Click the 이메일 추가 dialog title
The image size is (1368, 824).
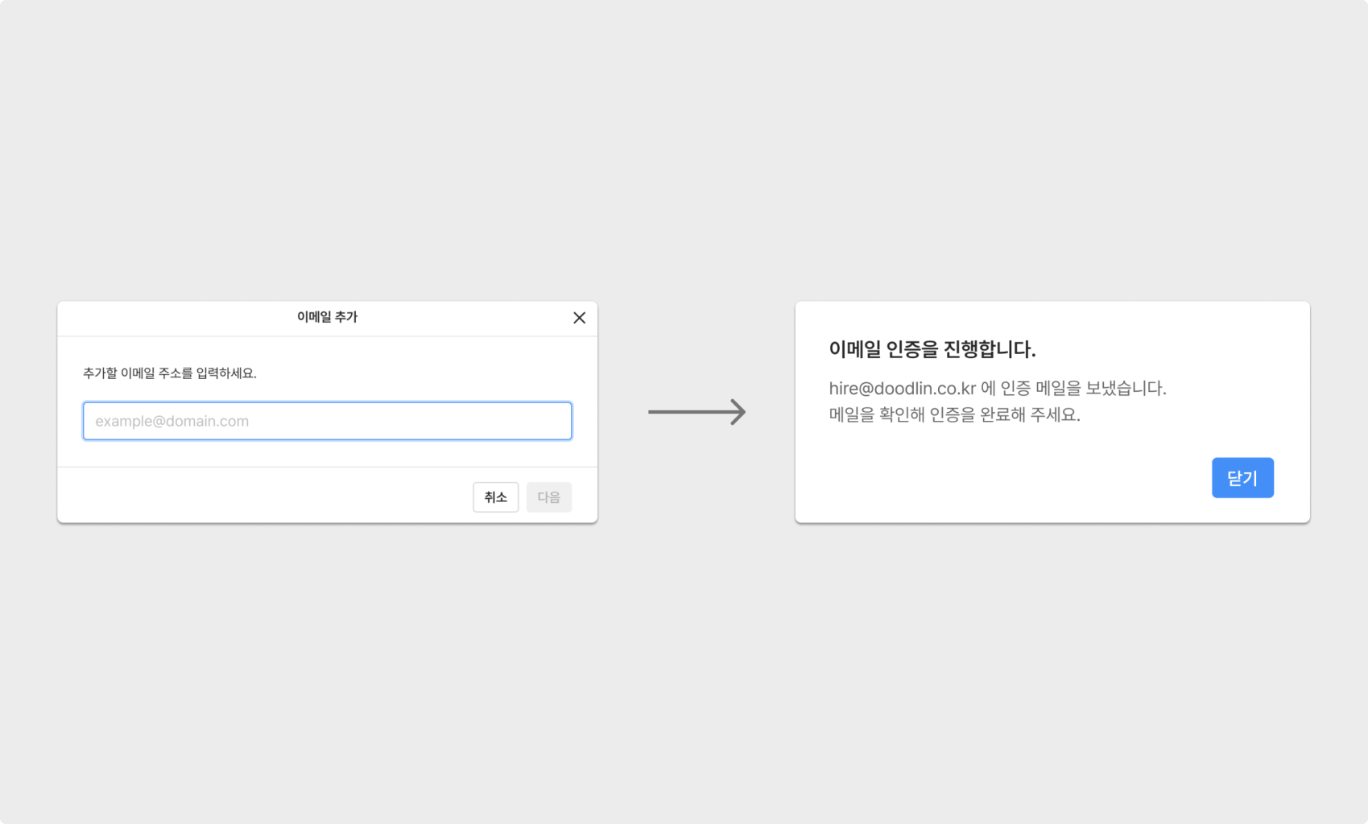(x=327, y=317)
